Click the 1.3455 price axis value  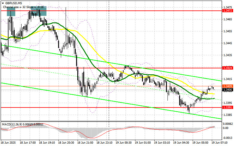click(228, 31)
